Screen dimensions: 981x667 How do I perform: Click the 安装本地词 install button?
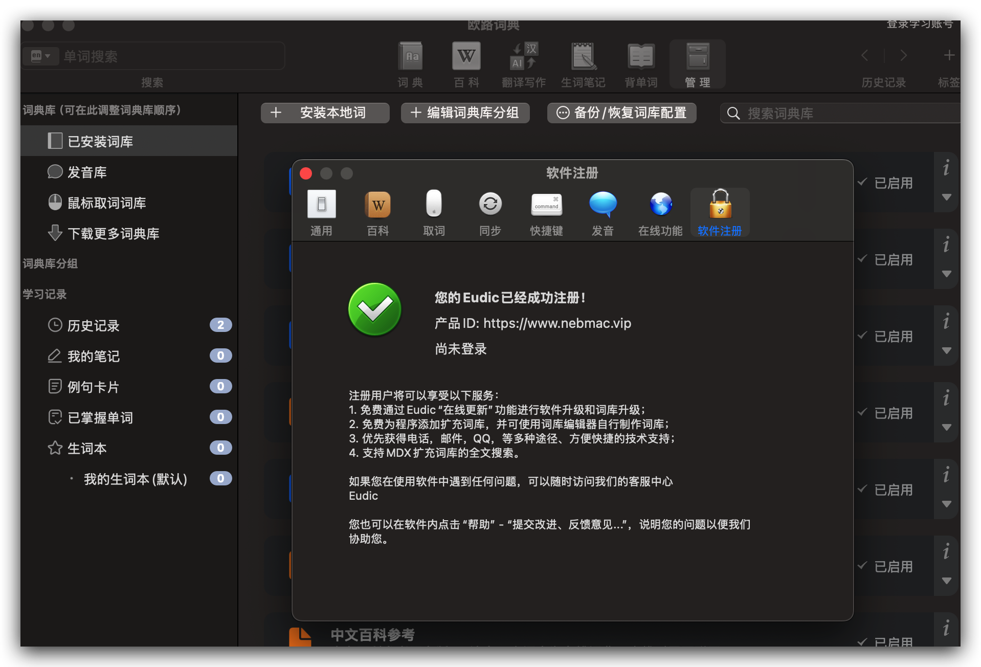[x=325, y=113]
